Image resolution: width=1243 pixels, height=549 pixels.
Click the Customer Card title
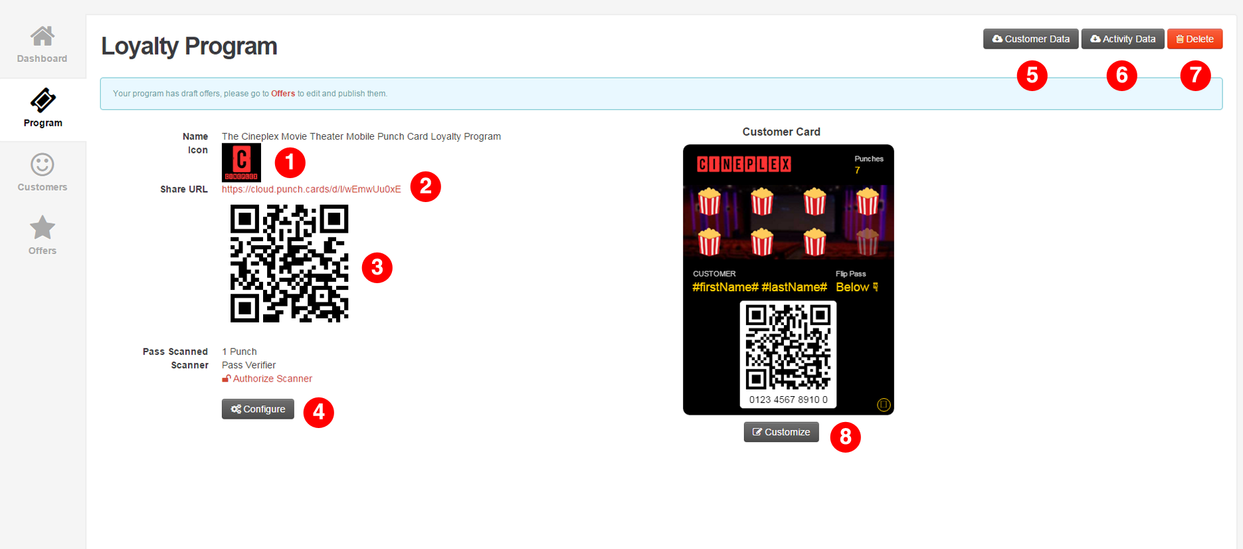781,132
